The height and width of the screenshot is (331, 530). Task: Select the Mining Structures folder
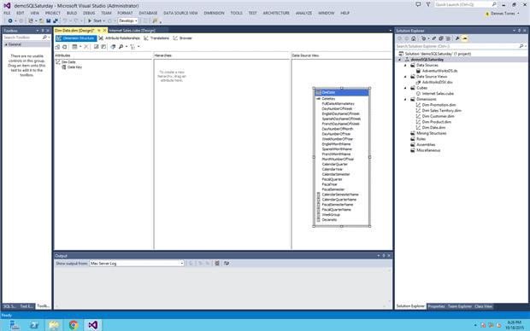coord(432,133)
